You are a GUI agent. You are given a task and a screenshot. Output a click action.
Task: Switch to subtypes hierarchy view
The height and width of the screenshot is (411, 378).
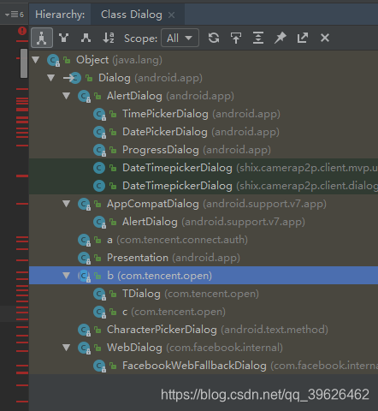pos(86,38)
